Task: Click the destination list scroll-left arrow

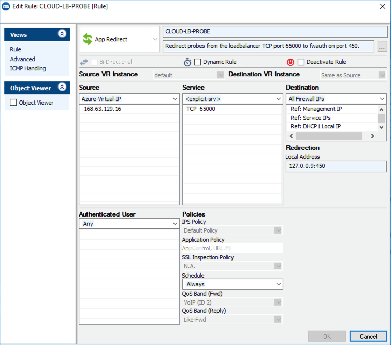Action: [x=291, y=136]
